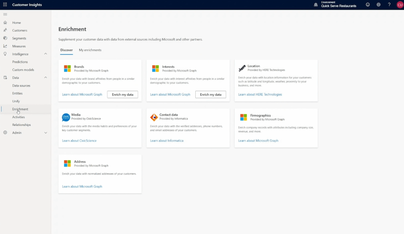Open settings with the gear icon
The width and height of the screenshot is (404, 234).
378,4
